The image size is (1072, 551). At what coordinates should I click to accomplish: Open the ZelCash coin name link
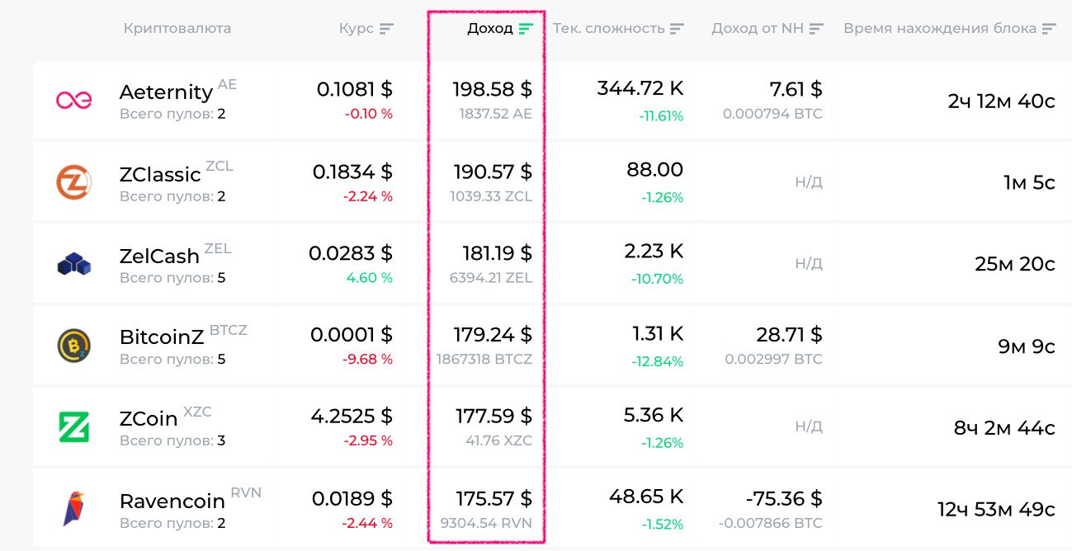pos(159,256)
